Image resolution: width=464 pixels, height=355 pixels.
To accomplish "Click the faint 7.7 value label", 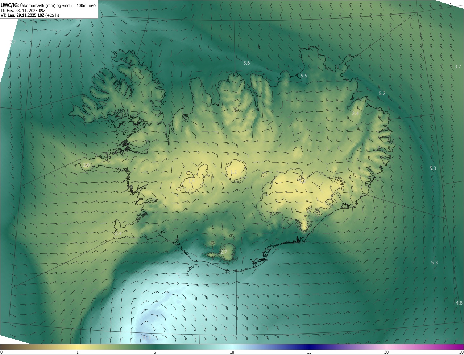I will click(x=13, y=42).
